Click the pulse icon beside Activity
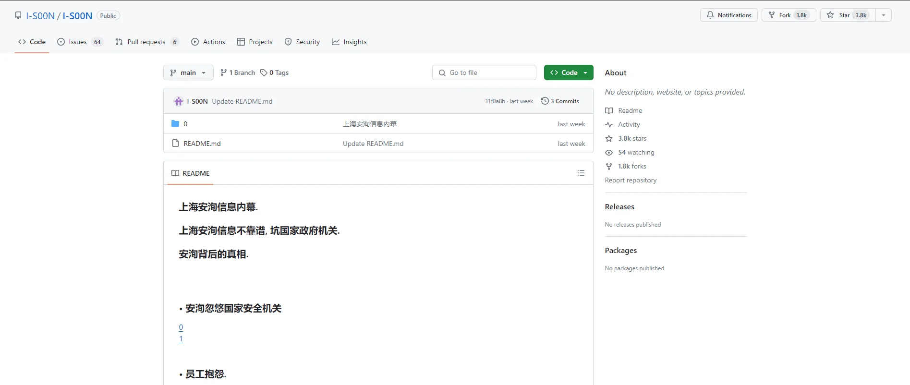The width and height of the screenshot is (910, 385). click(609, 125)
